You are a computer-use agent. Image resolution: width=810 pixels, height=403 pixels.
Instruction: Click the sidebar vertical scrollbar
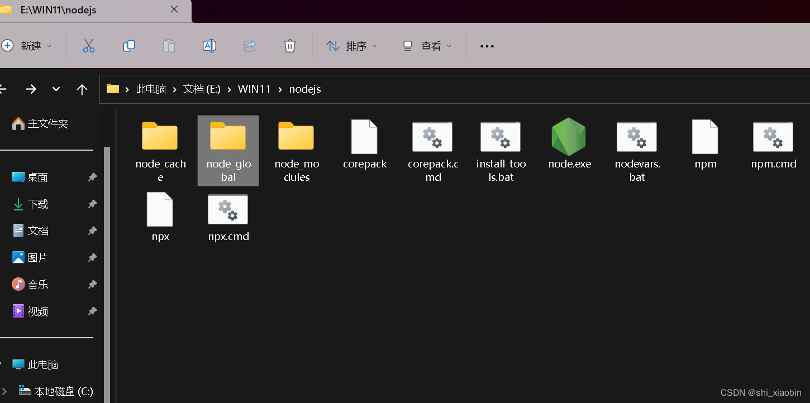click(107, 274)
